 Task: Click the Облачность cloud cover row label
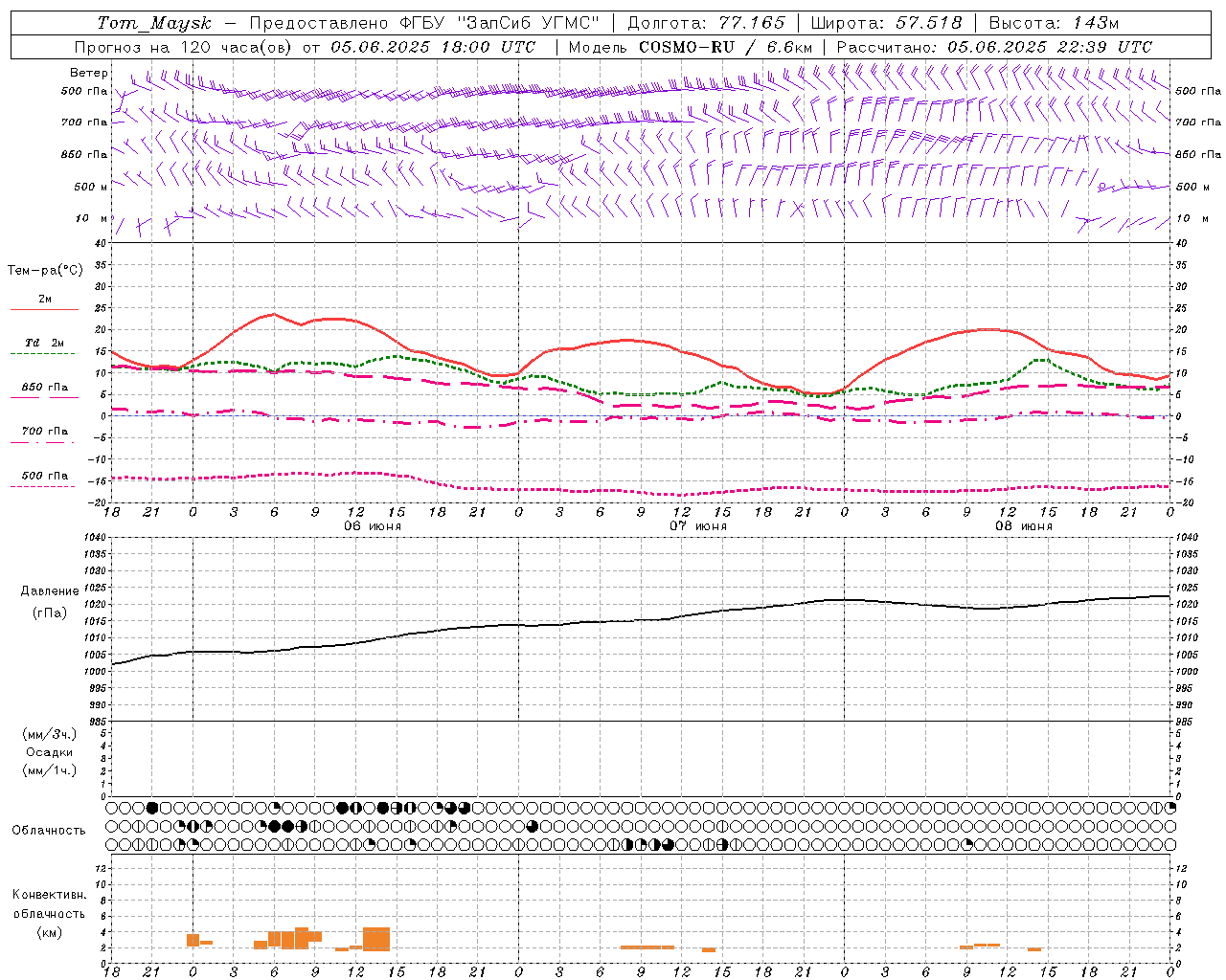coord(49,831)
